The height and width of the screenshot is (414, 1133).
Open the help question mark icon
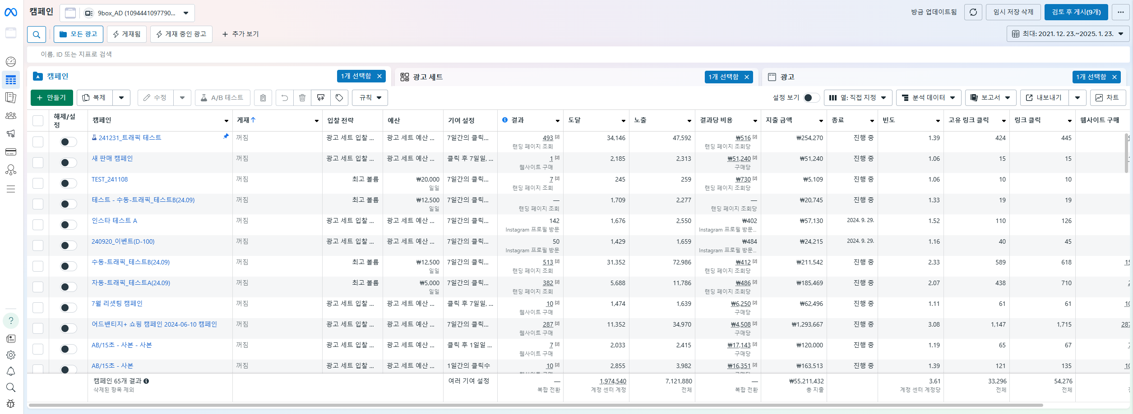pos(11,321)
